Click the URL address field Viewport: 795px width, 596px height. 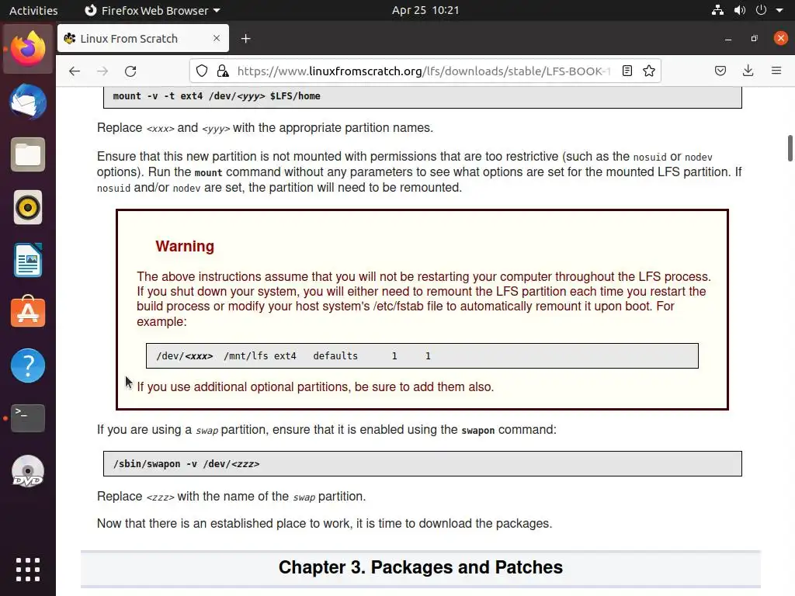click(x=423, y=71)
